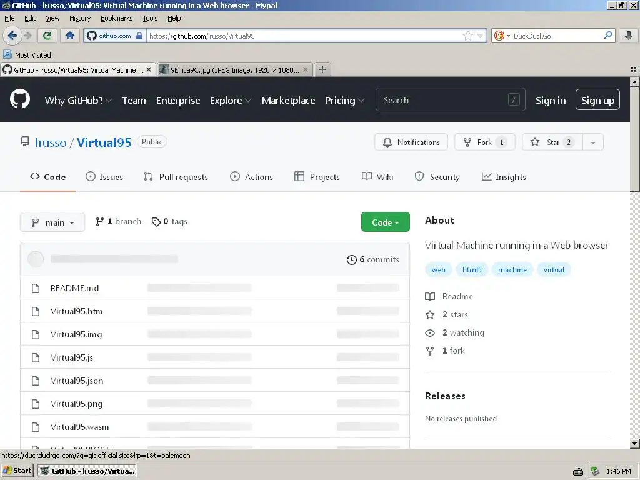Screen dimensions: 640x480
Task: Open a new tab with the plus button
Action: point(322,69)
